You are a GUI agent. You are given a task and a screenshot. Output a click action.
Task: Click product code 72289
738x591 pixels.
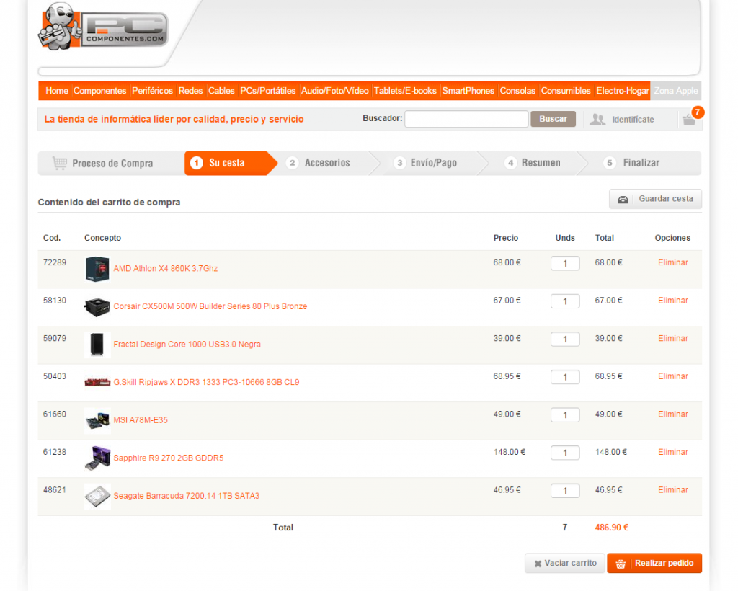tap(55, 262)
